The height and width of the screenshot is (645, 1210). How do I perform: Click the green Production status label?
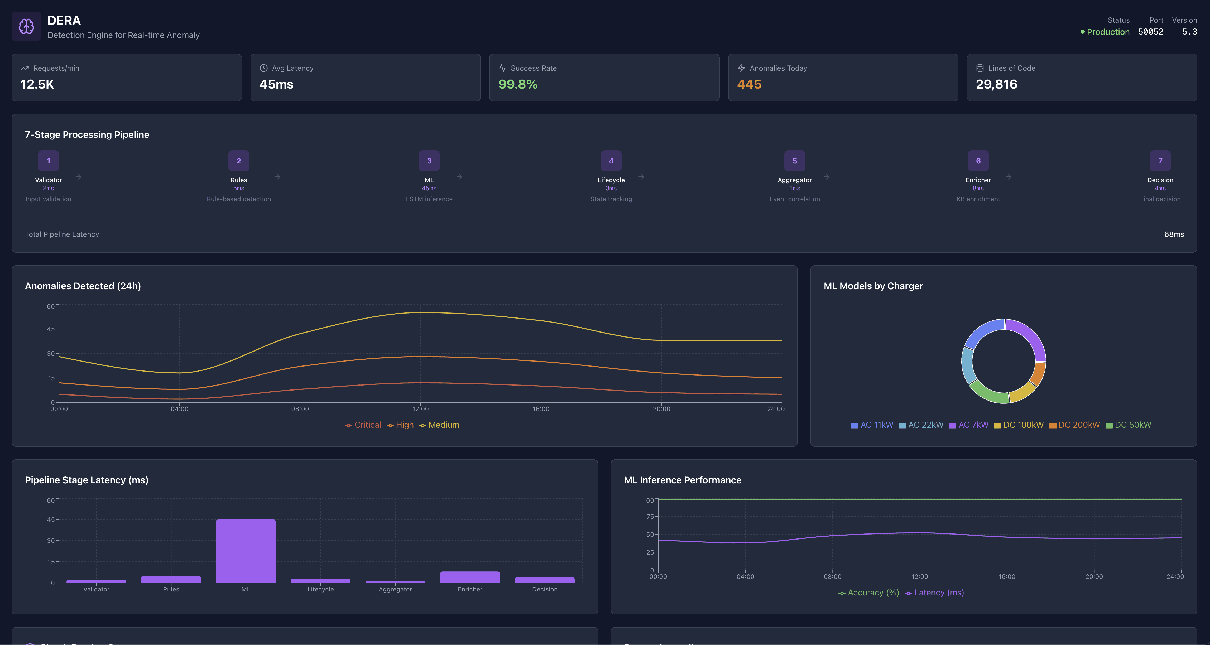[1108, 32]
